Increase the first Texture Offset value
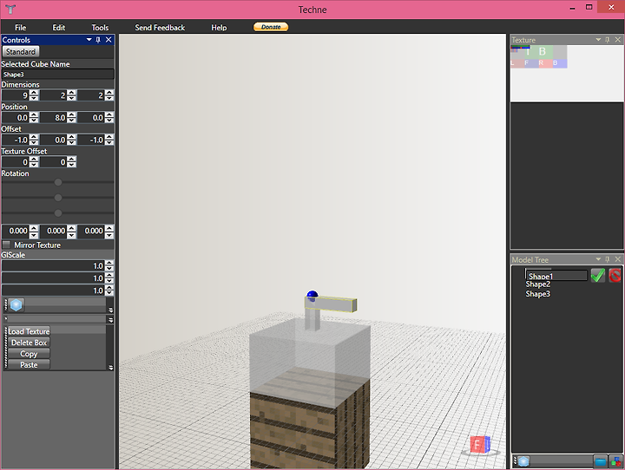625x470 pixels. pos(34,160)
